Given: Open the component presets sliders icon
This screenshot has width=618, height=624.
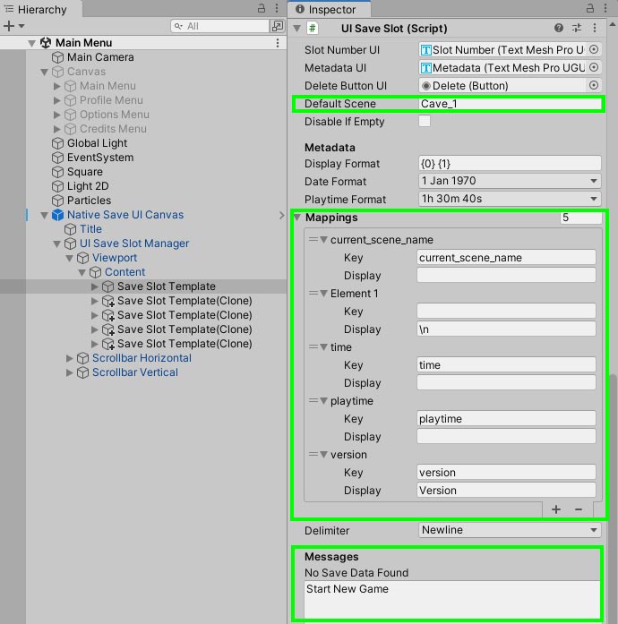Looking at the screenshot, I should pyautogui.click(x=577, y=28).
